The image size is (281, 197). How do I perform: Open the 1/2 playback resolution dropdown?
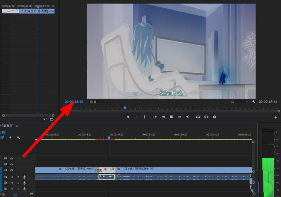pyautogui.click(x=239, y=102)
